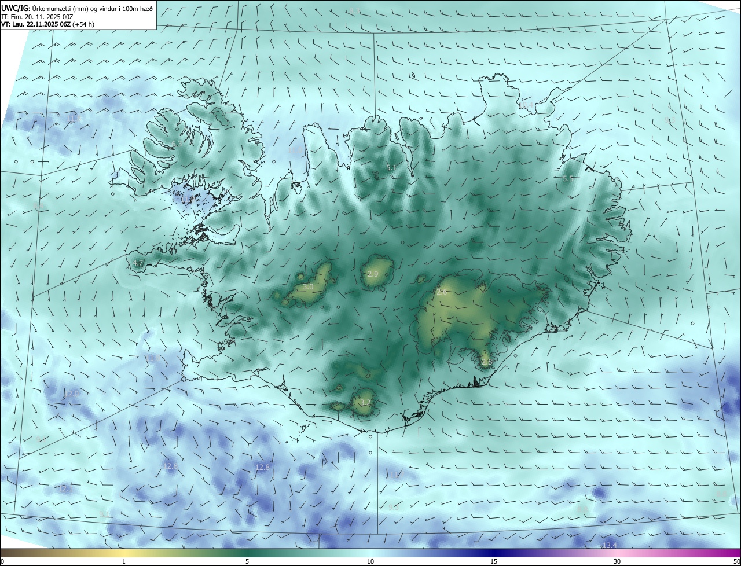Click the 2.8 value on the southeast glacier tip
The width and height of the screenshot is (741, 566).
(486, 362)
